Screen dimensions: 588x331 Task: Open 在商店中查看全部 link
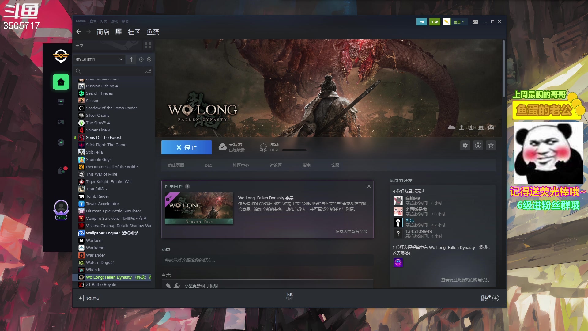point(351,231)
